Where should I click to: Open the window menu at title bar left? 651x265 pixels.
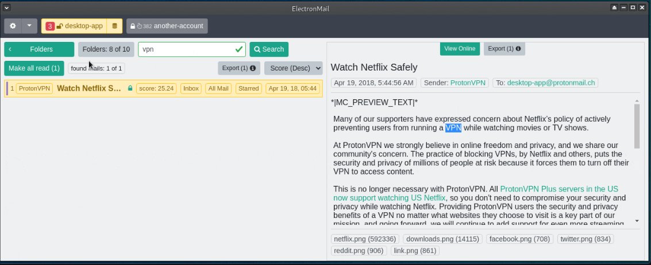(x=6, y=7)
